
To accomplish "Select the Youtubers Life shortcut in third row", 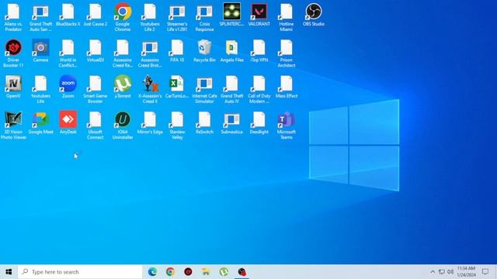I will pos(40,90).
